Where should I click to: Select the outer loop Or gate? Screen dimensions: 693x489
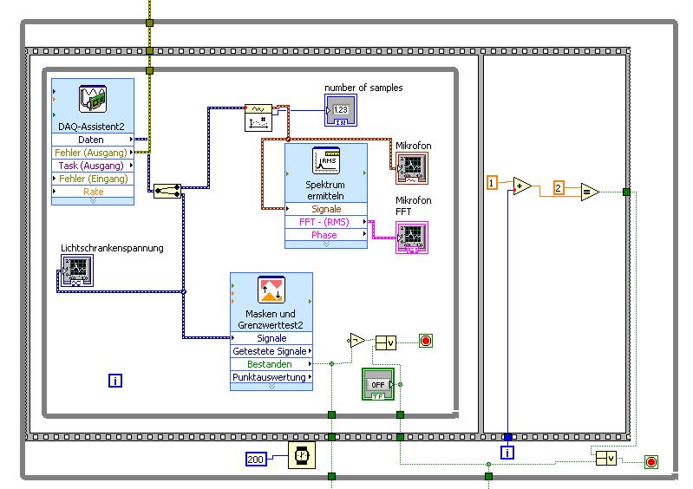pos(606,458)
